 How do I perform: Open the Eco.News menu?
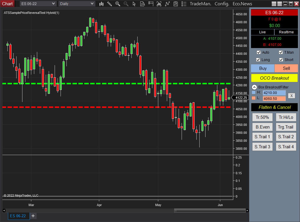242,4
